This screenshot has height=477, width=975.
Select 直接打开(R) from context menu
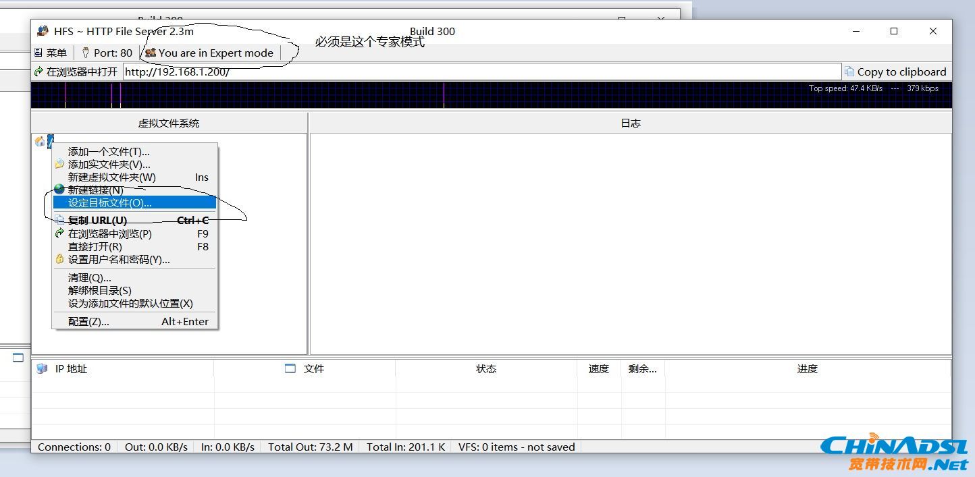tap(95, 246)
